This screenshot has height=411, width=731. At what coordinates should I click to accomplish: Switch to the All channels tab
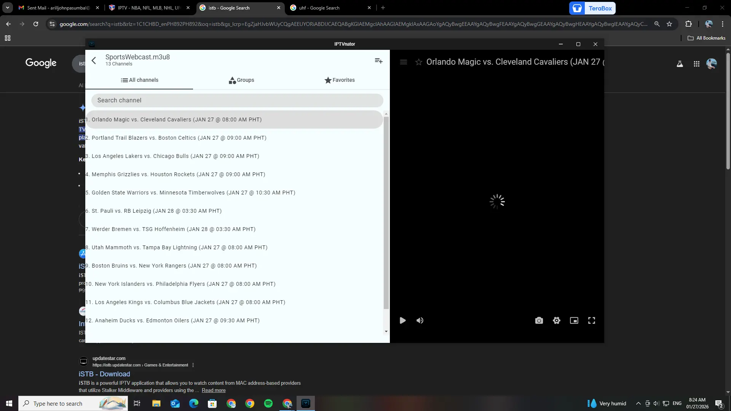[x=139, y=80]
